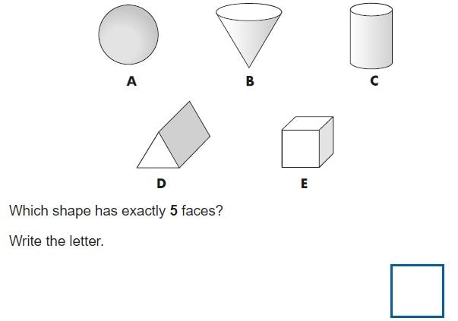Click the white front face of the cube
The width and height of the screenshot is (458, 321).
coord(301,149)
